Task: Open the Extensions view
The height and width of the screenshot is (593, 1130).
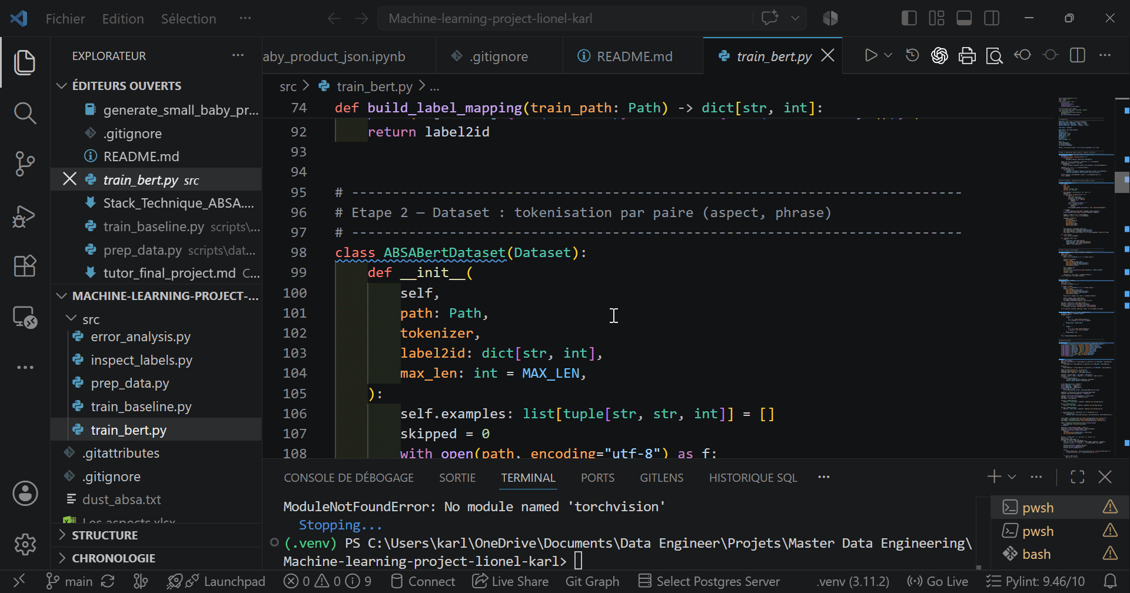Action: (25, 266)
